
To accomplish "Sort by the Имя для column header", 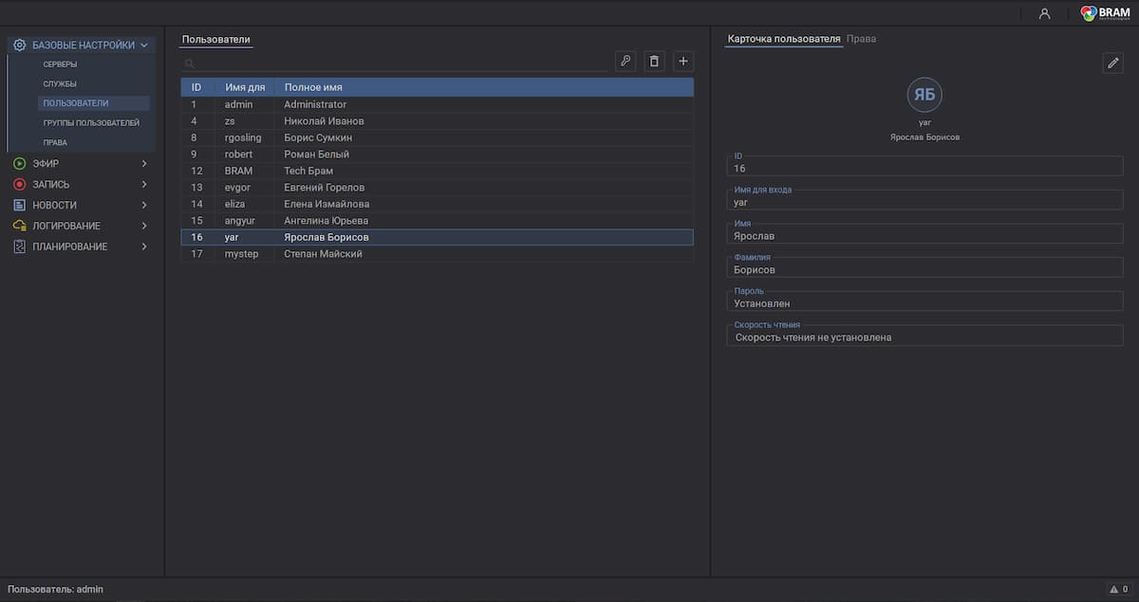I will [x=245, y=87].
